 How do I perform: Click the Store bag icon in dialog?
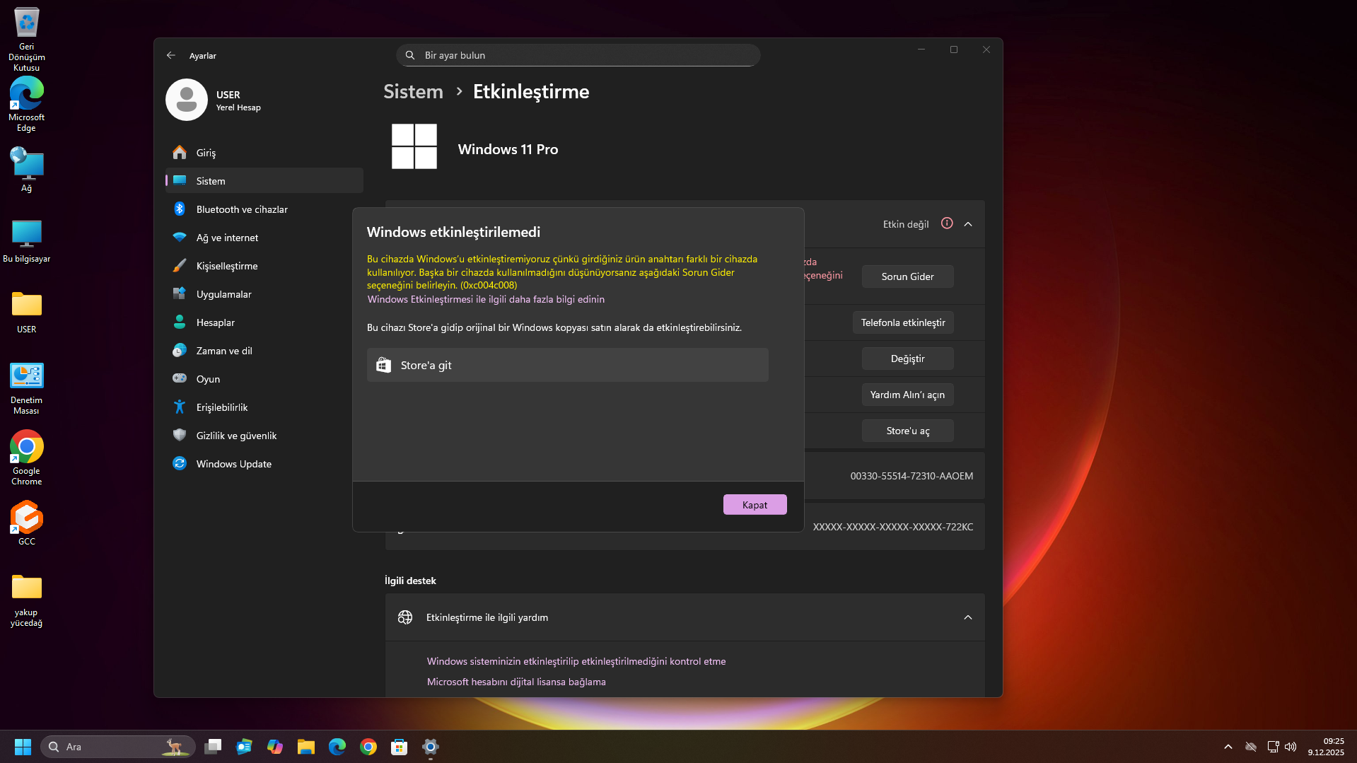click(x=383, y=365)
